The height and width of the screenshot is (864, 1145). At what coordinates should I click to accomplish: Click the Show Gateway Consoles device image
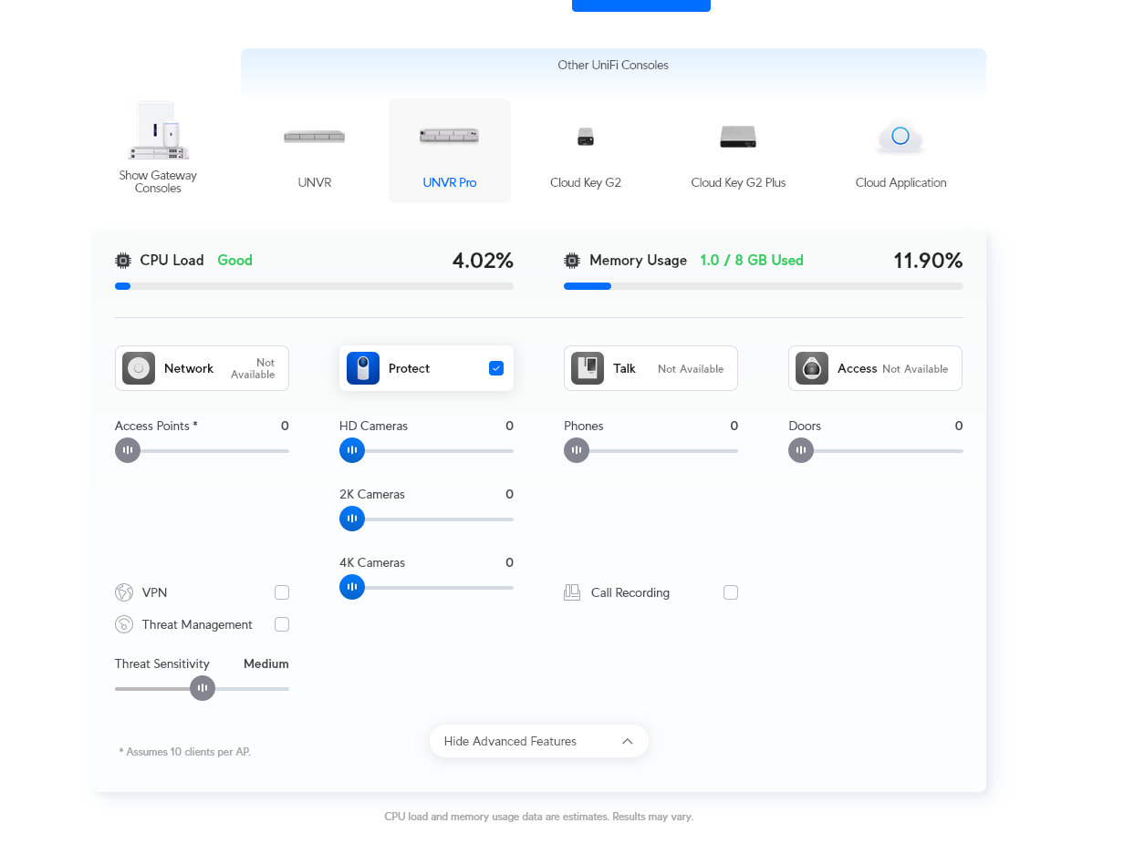pos(159,130)
